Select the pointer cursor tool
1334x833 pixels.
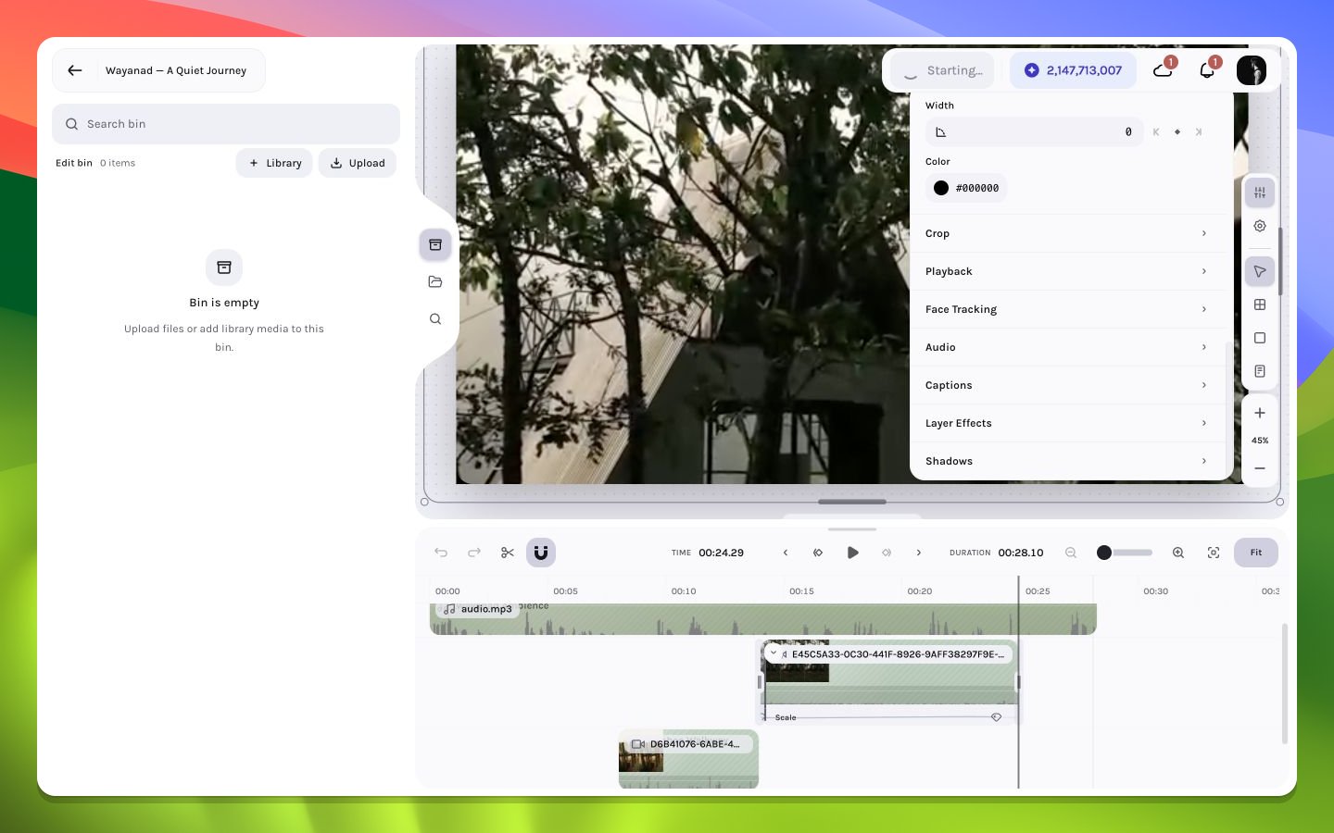[x=1260, y=271]
